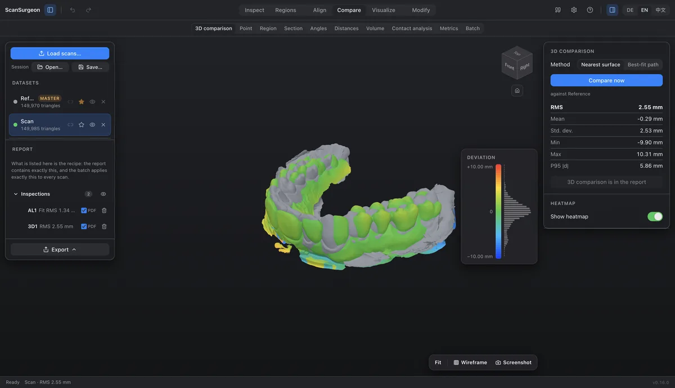The width and height of the screenshot is (675, 388).
Task: Switch to the Section sub-tab
Action: pos(293,29)
